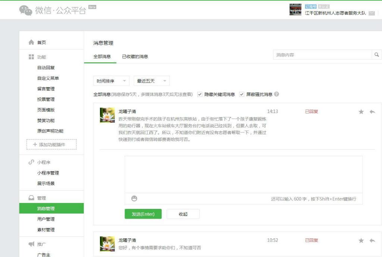Screen dimensions: 382x257
Task: Click the 收起 button to collapse reply
Action: 183,214
